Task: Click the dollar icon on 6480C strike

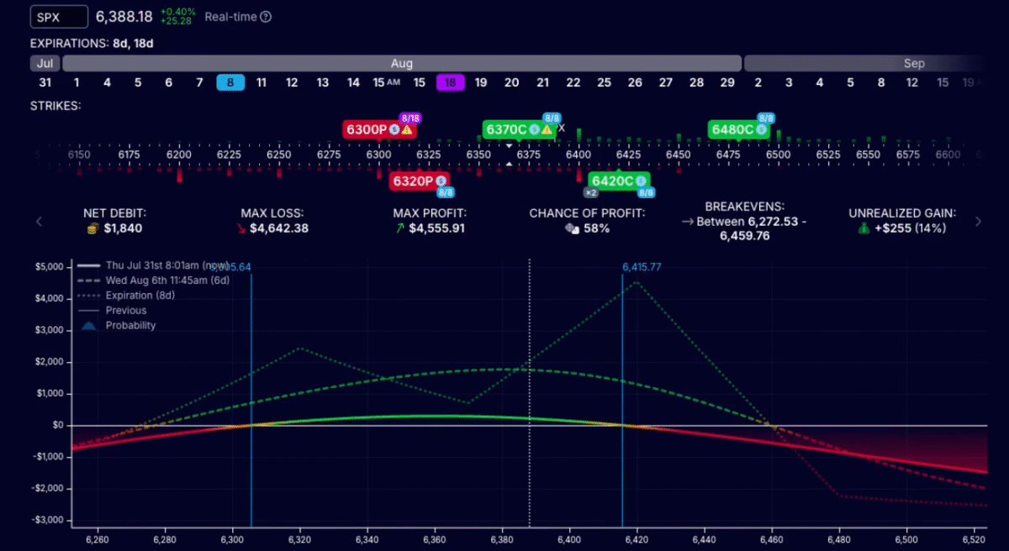Action: pos(761,130)
